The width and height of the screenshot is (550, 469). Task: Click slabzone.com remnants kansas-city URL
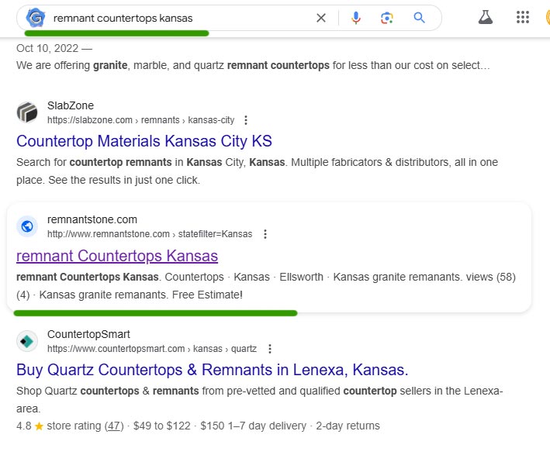(140, 120)
